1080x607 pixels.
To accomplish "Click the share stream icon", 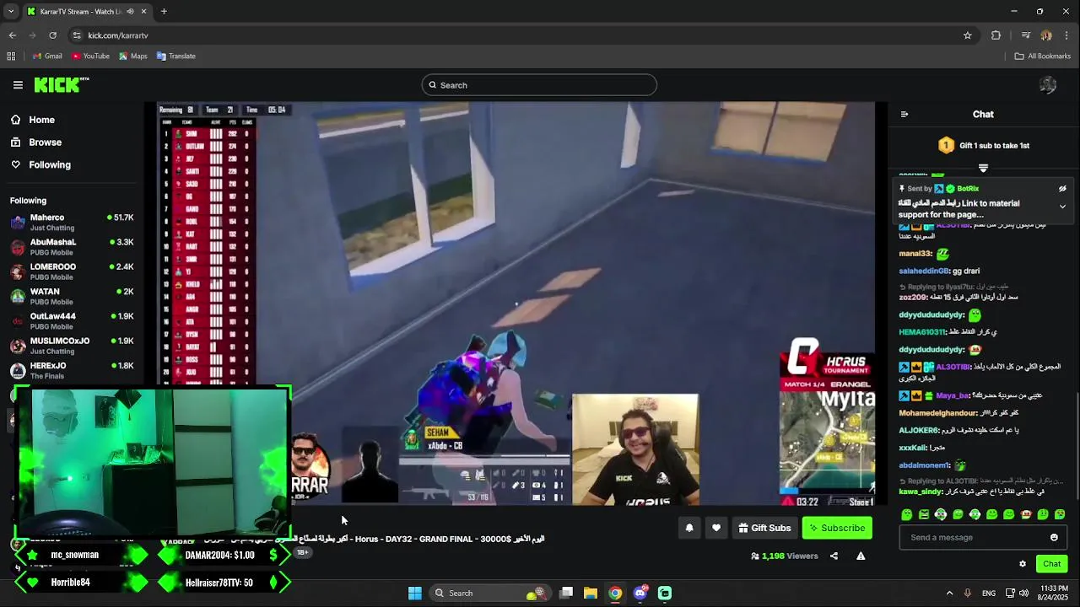I will [834, 556].
